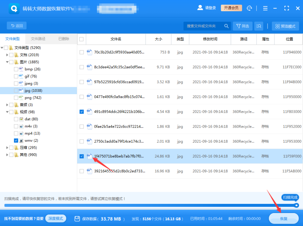
Task: Select the header checkbox above file list
Action: [81, 39]
